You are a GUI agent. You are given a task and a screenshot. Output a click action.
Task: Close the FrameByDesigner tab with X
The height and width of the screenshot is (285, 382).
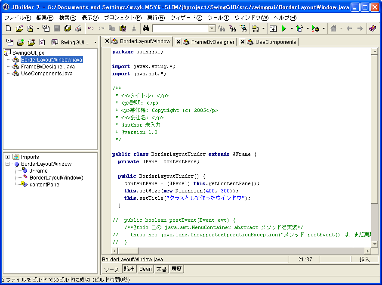pyautogui.click(x=179, y=42)
